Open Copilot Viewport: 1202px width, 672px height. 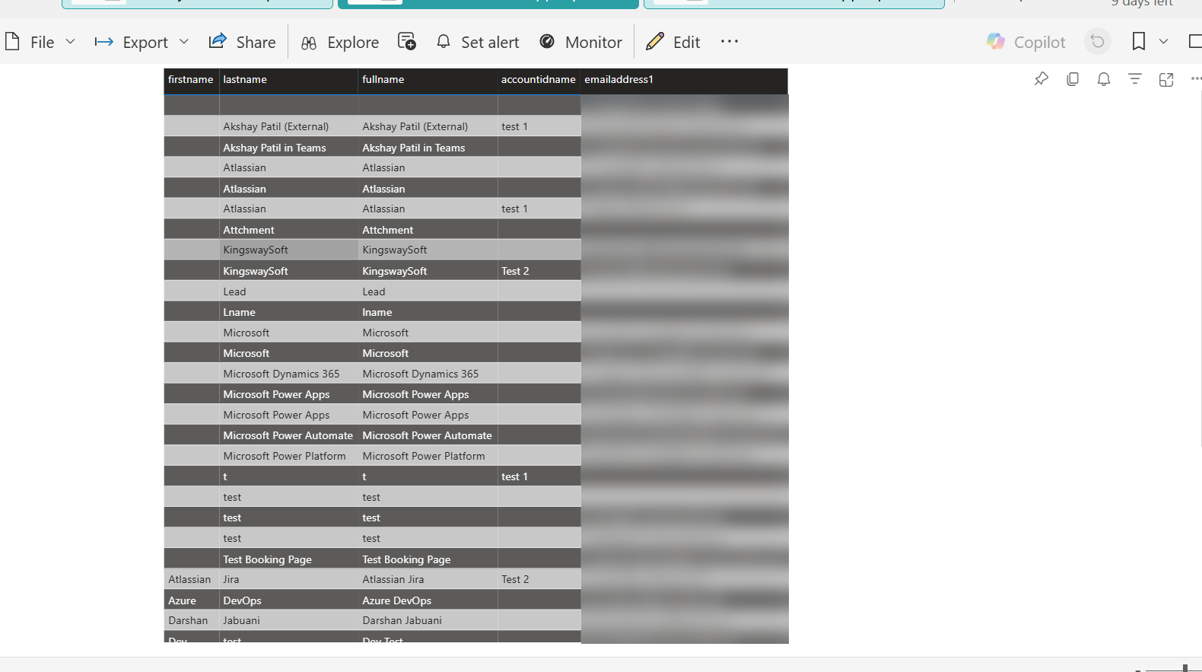1026,42
